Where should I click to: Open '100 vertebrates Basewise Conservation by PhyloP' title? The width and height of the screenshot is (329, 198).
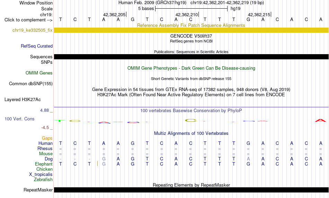click(x=191, y=111)
